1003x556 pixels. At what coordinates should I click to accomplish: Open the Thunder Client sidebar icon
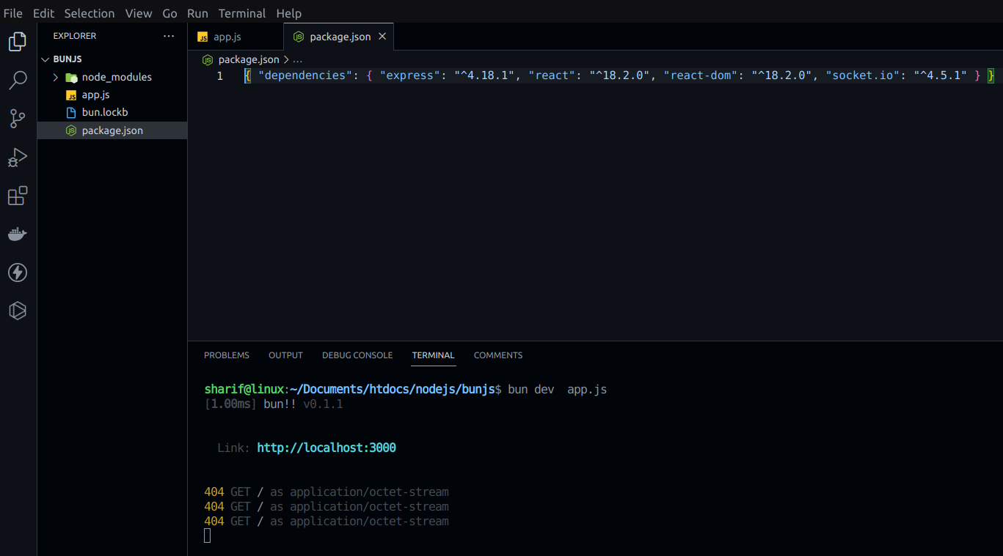coord(17,272)
